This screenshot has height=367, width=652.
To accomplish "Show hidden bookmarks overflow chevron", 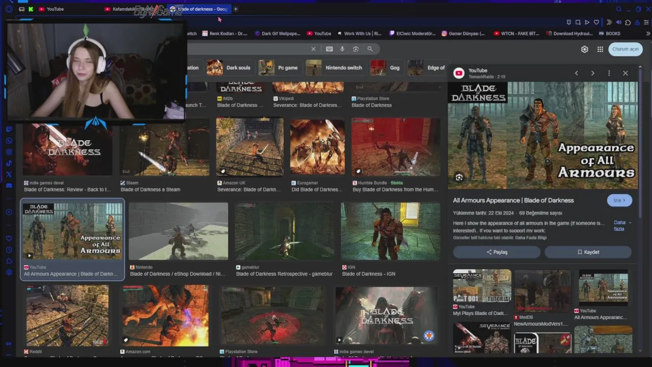I will point(648,34).
